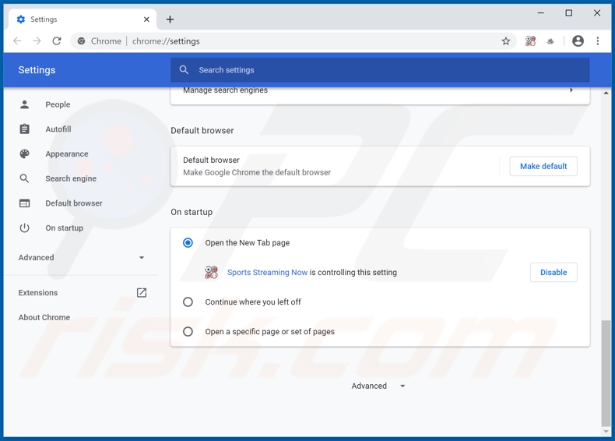The image size is (615, 441).
Task: Select Open the New Tab page option
Action: click(x=188, y=242)
